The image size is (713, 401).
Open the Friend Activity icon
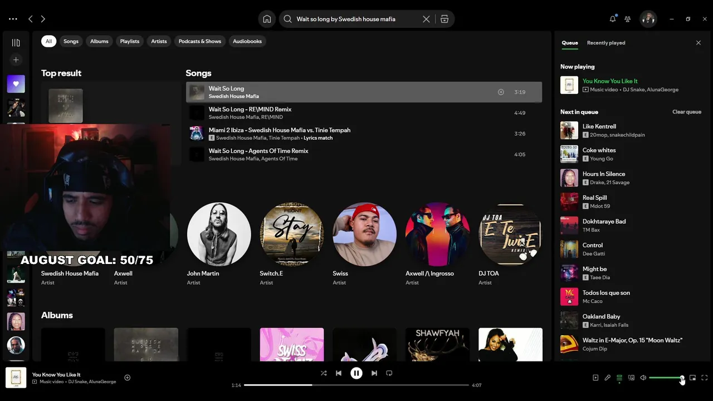628,19
